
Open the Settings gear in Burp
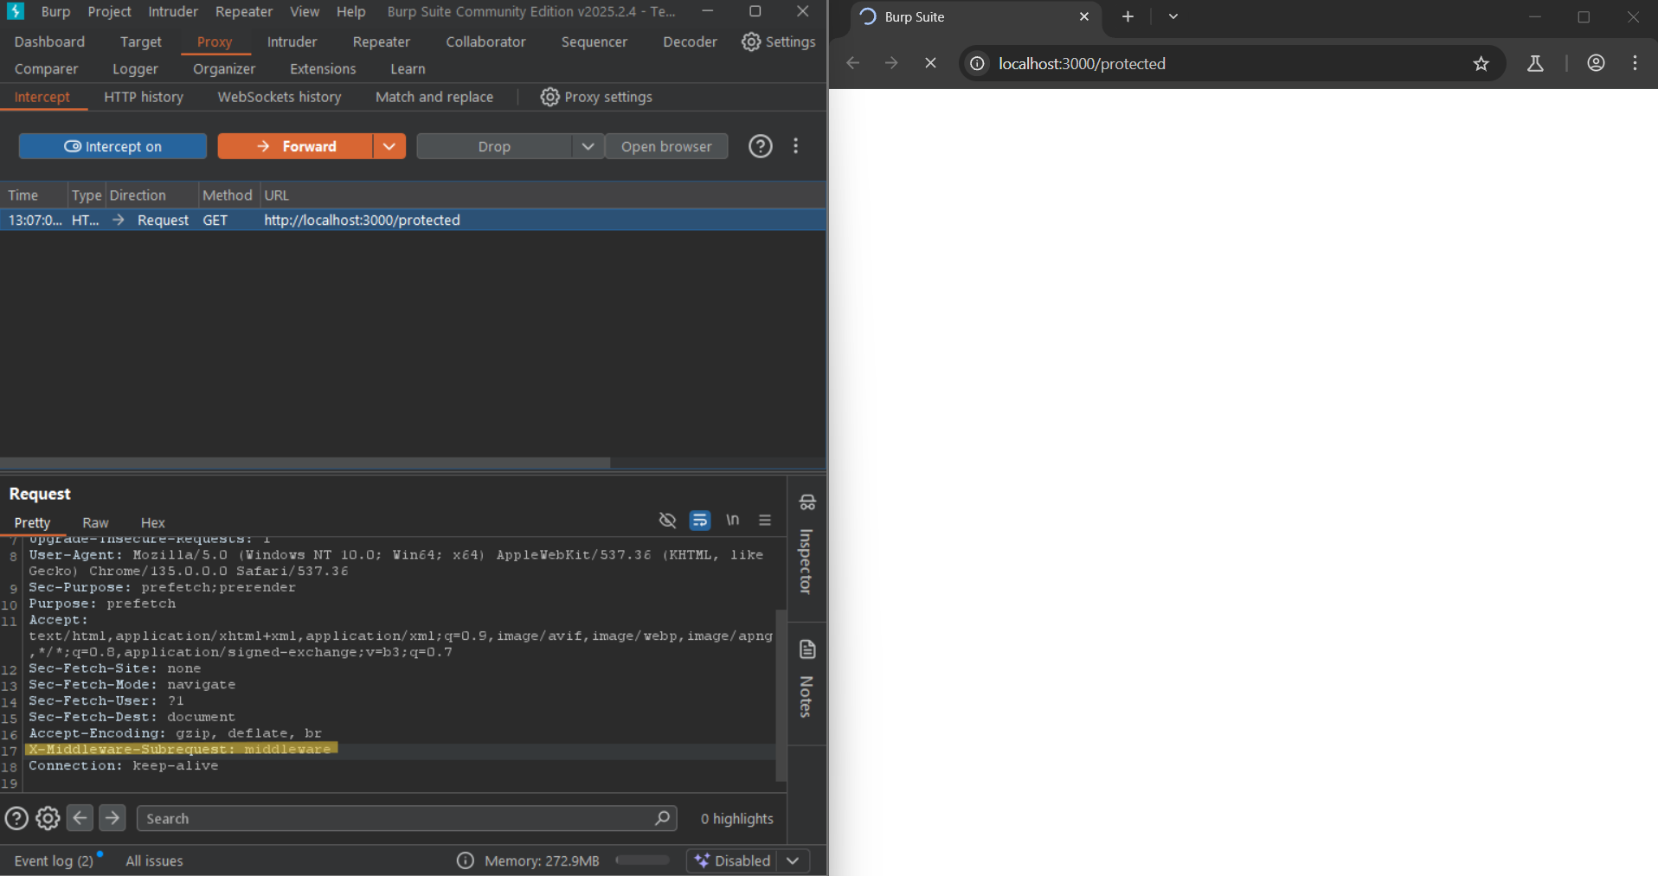pos(778,42)
